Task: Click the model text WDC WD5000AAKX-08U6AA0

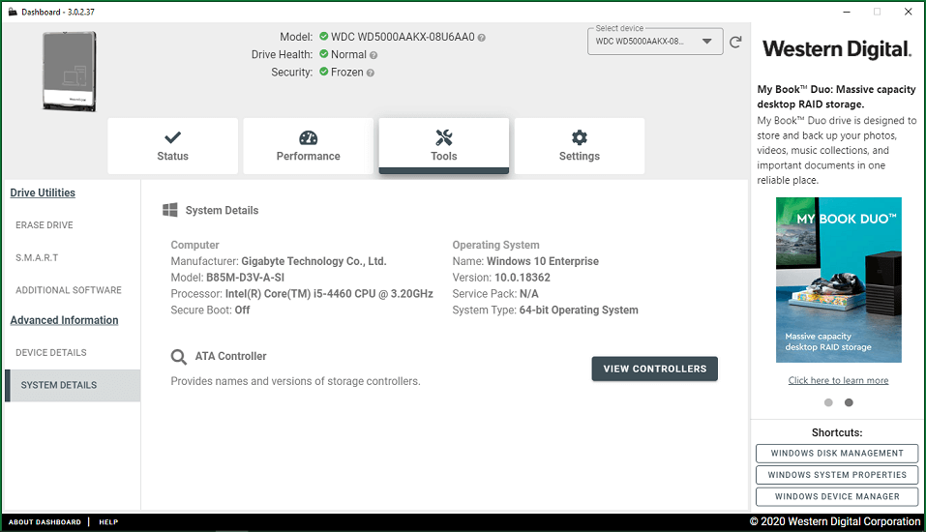Action: [403, 37]
